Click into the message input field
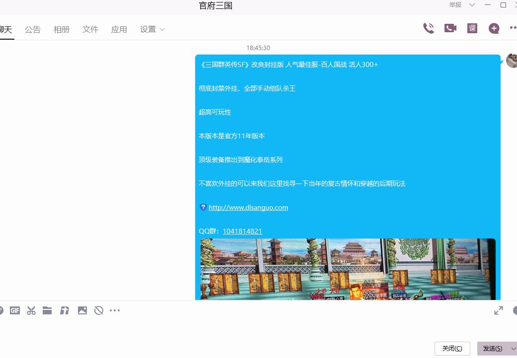This screenshot has width=517, height=358. click(x=258, y=329)
